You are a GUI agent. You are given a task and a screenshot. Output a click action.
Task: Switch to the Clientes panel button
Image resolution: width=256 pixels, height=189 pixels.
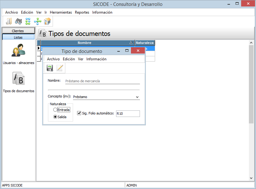[x=18, y=31]
